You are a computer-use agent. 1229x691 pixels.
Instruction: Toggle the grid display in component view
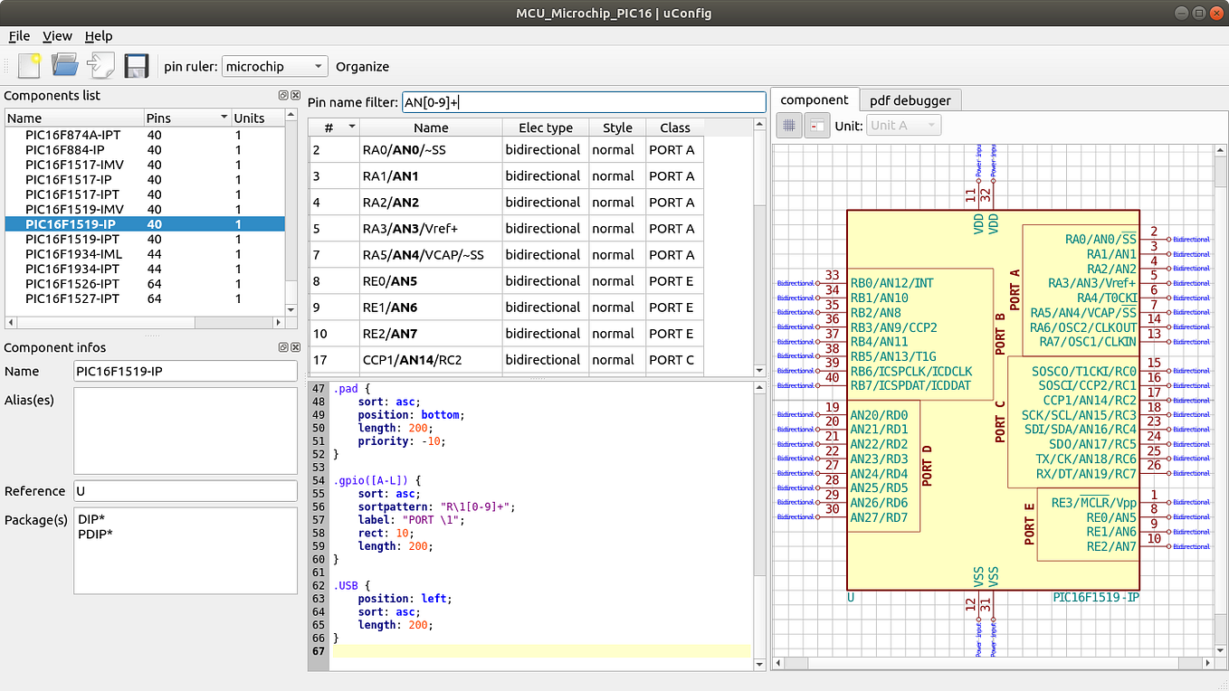788,125
